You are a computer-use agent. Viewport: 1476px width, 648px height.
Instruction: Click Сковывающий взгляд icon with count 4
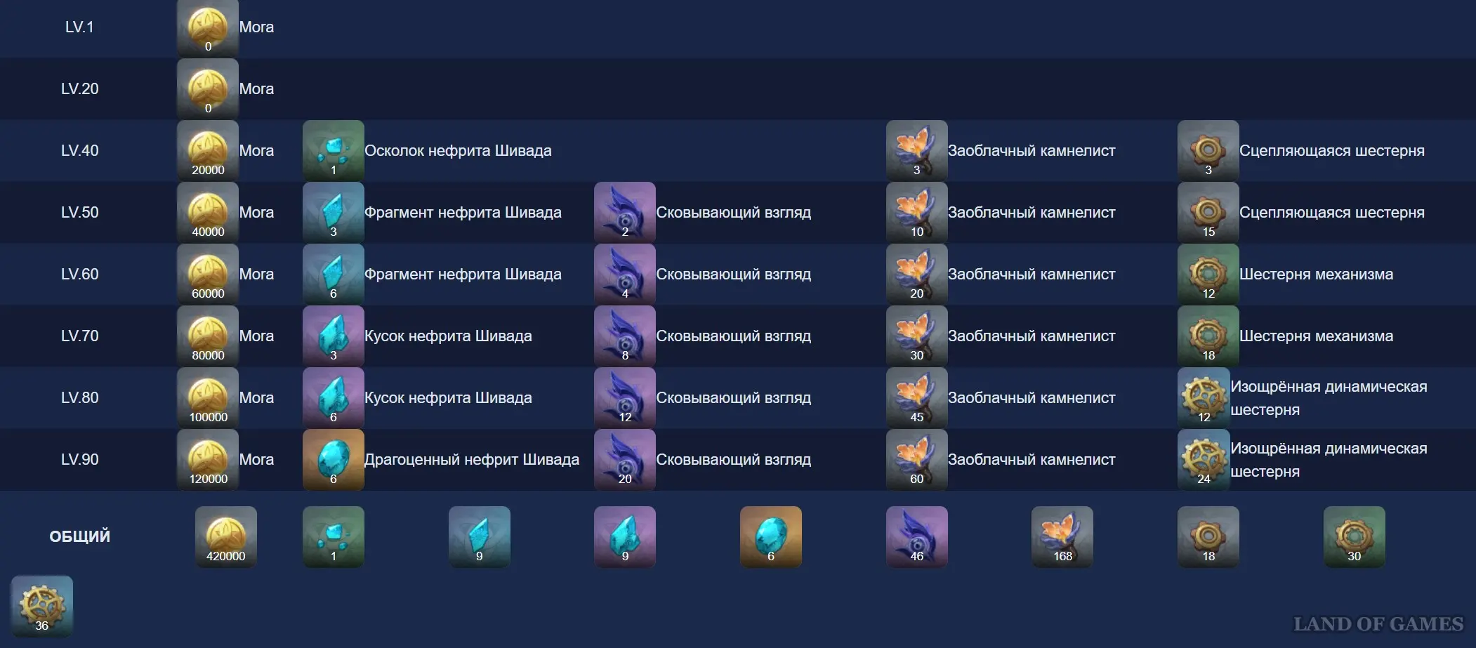[625, 274]
